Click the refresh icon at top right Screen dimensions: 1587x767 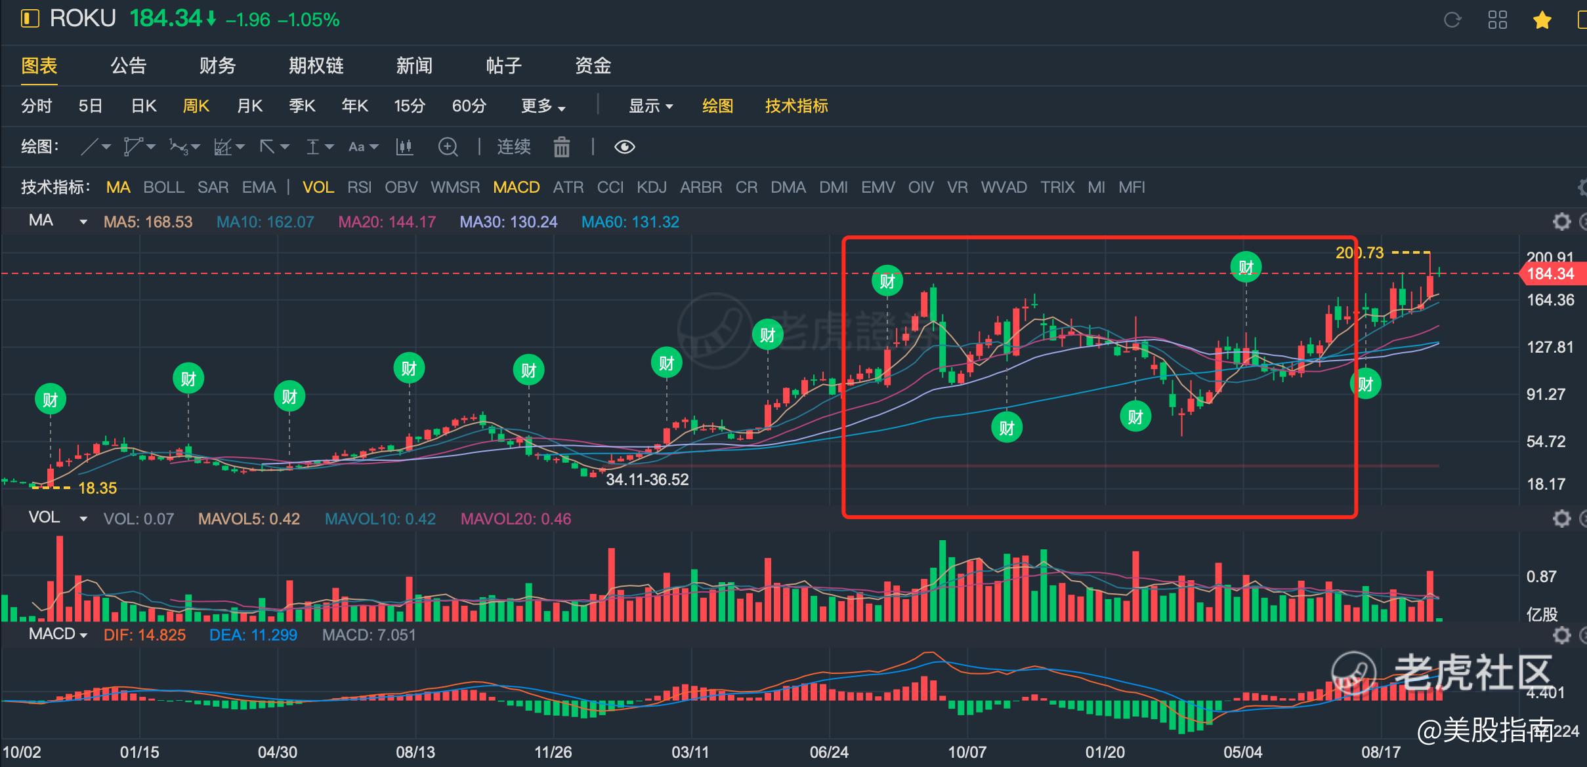point(1452,20)
